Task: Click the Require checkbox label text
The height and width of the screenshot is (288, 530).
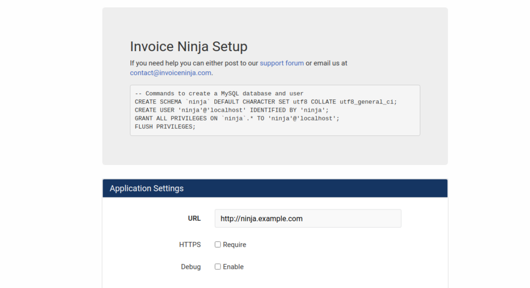Action: 234,245
